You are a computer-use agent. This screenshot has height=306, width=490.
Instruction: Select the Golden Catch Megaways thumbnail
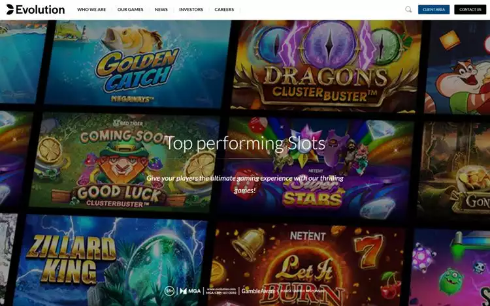tap(137, 64)
